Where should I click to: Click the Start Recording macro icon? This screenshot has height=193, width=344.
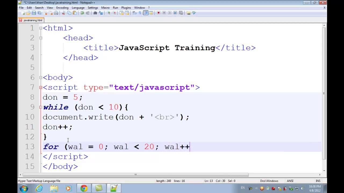coord(158,13)
